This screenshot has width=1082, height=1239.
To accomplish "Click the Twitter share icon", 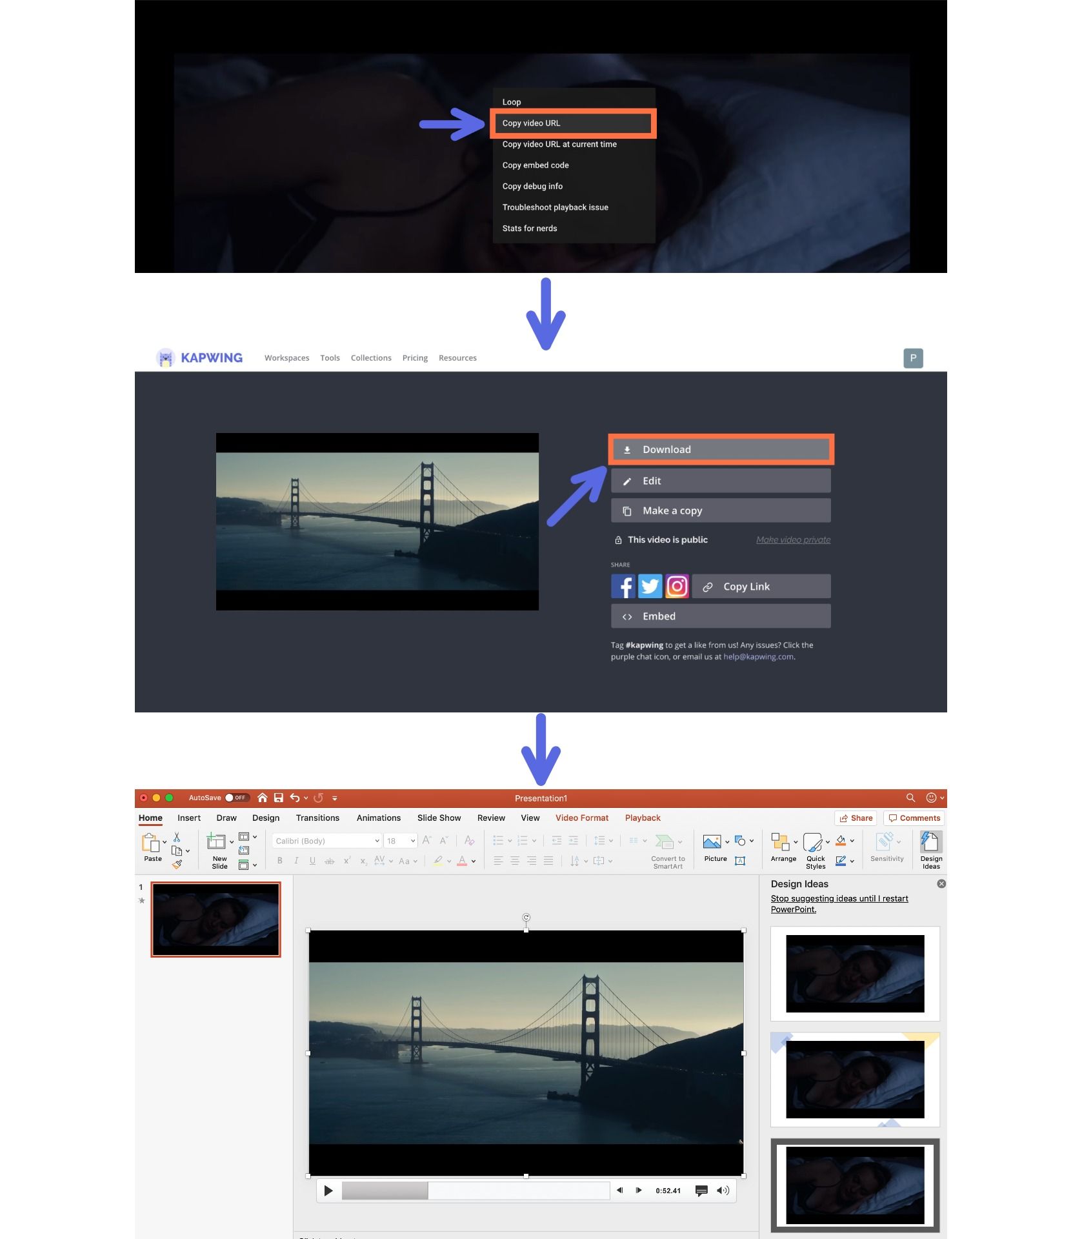I will (650, 587).
